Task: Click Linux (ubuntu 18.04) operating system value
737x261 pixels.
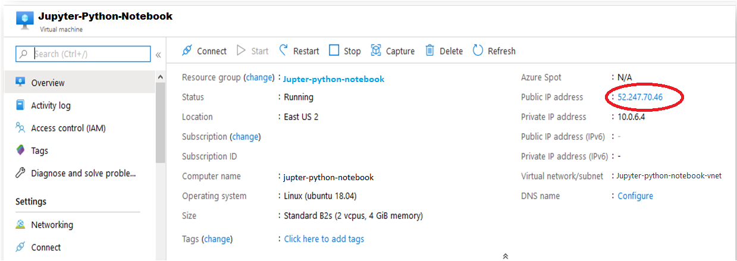Action: tap(320, 196)
